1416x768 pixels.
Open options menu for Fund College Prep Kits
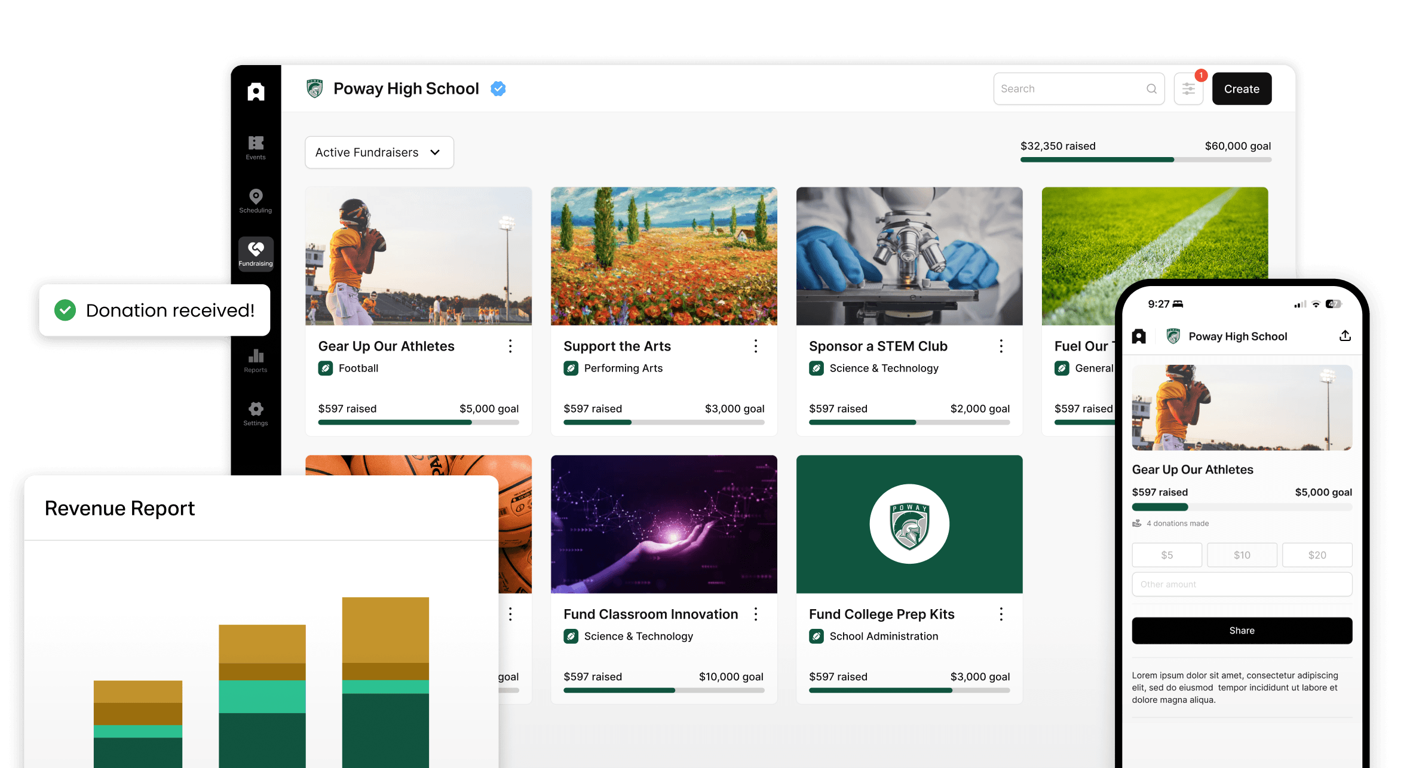tap(1001, 614)
